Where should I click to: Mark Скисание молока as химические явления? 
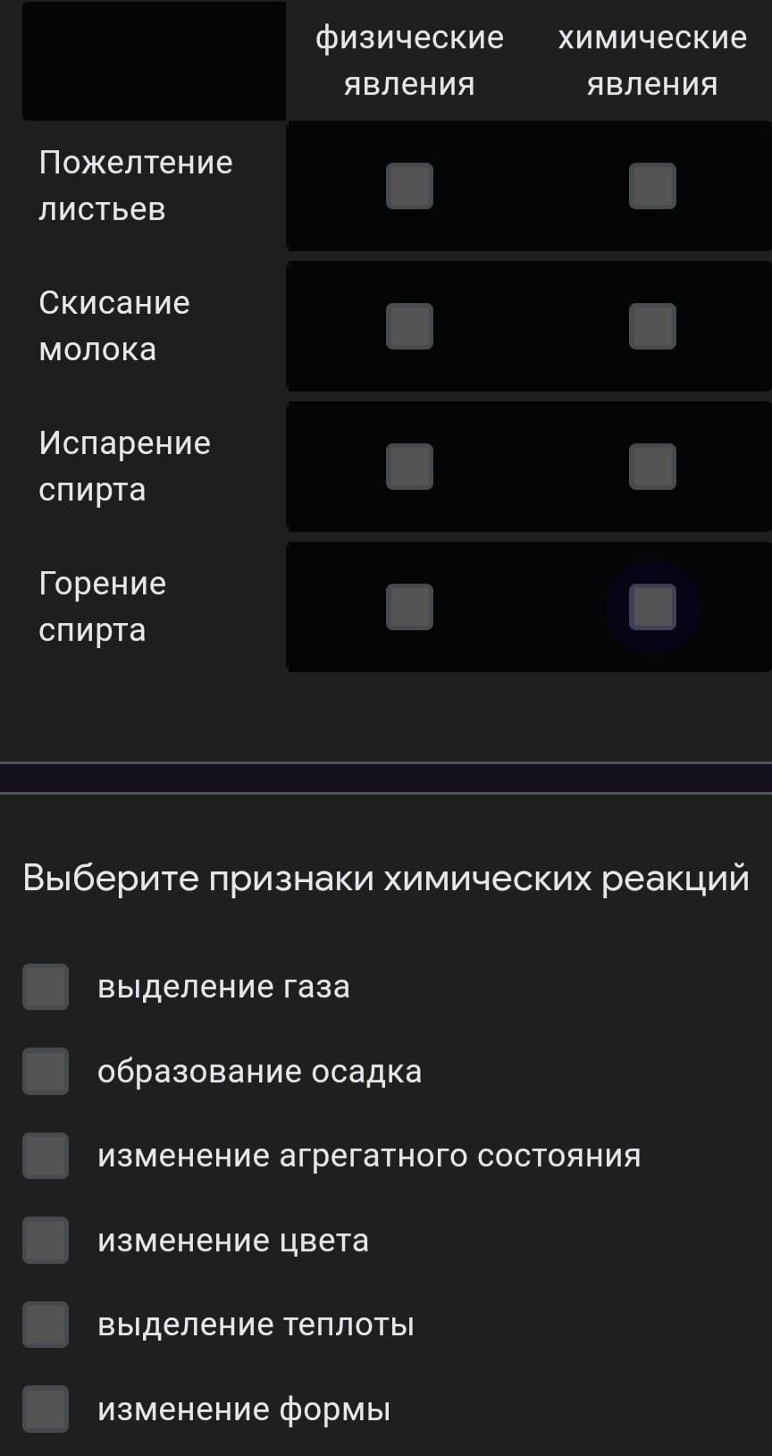(x=652, y=326)
